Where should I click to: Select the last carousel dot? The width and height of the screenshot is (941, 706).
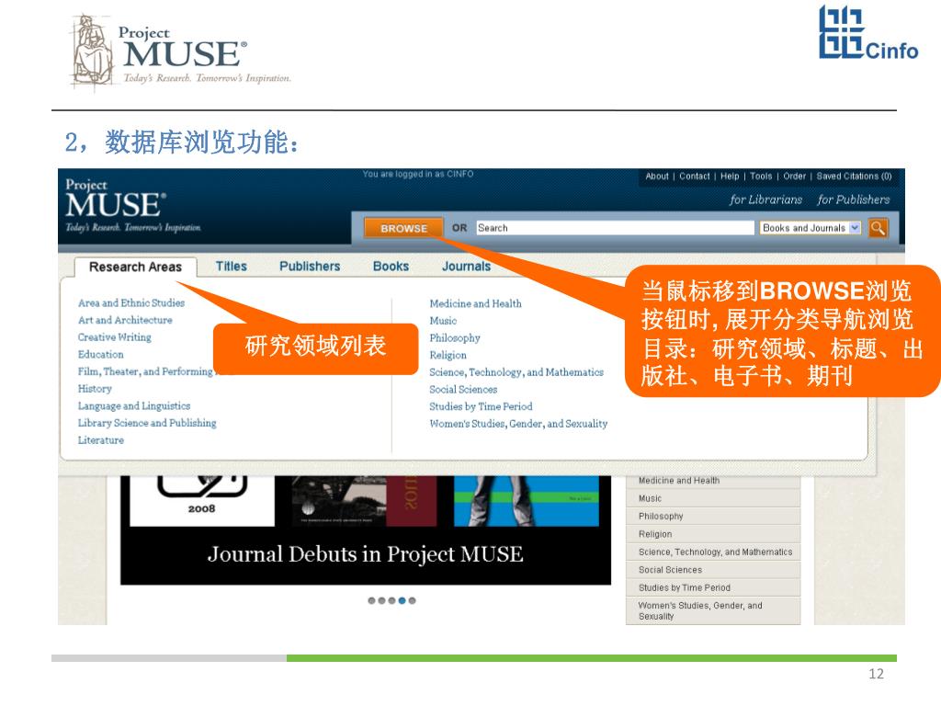point(412,600)
